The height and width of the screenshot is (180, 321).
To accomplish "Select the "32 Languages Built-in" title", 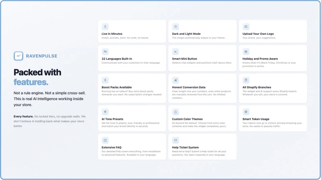I will [x=117, y=59].
